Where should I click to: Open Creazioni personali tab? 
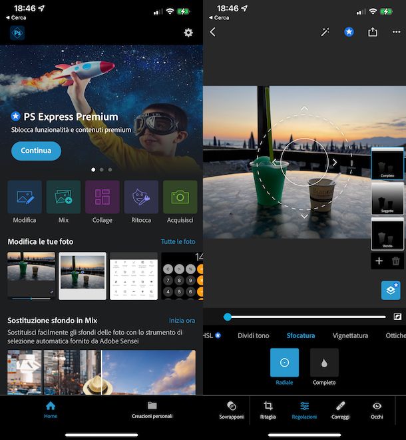[x=152, y=410]
